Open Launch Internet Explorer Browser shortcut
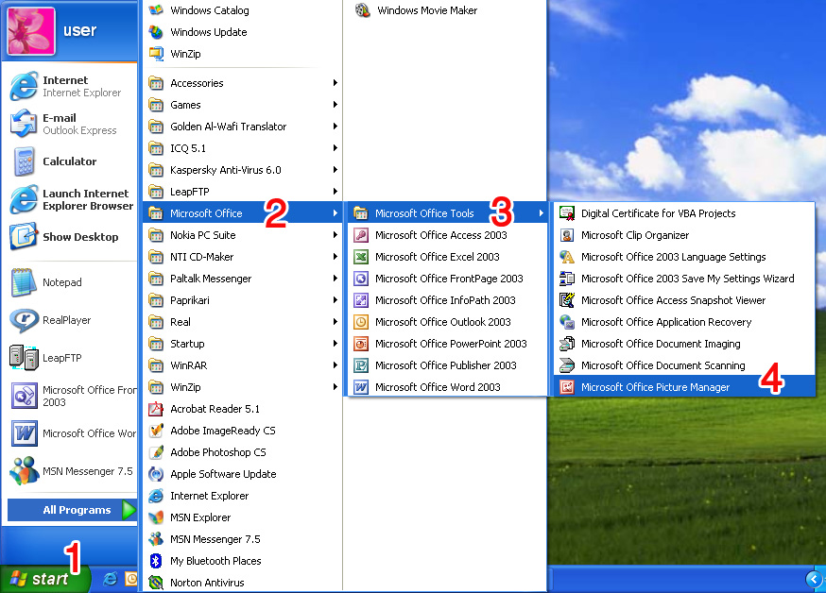 pos(70,199)
